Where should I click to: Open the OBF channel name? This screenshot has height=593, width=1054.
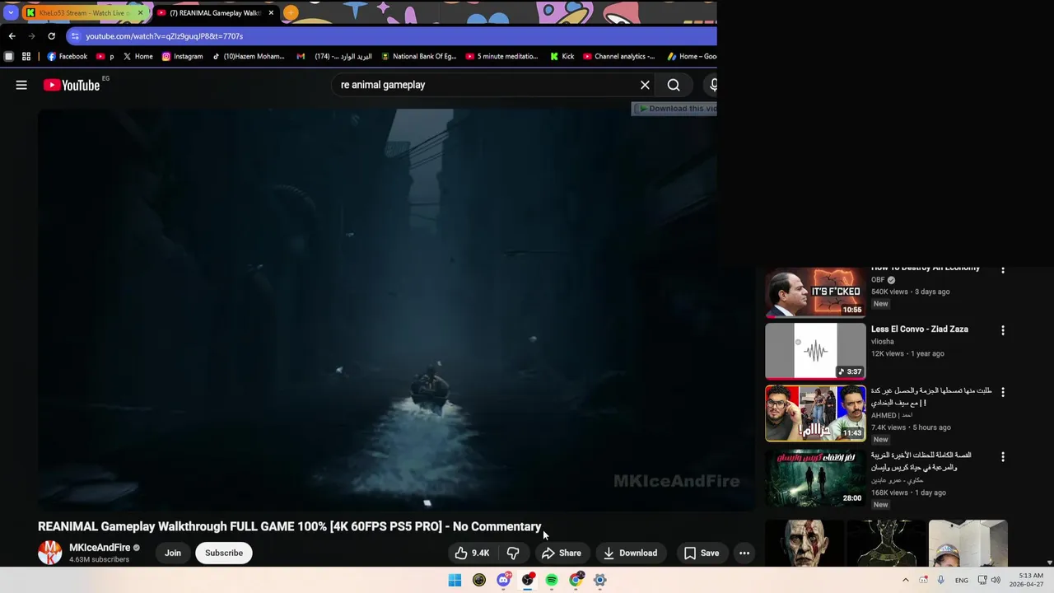point(878,280)
